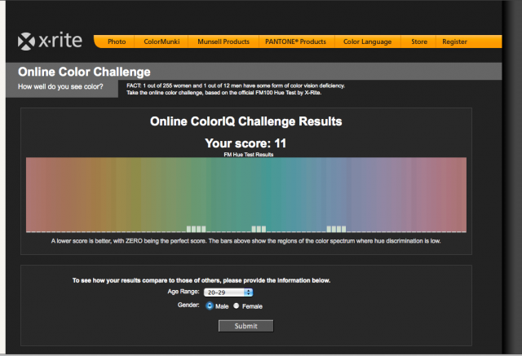
Task: Click the Gender label
Action: tap(188, 305)
